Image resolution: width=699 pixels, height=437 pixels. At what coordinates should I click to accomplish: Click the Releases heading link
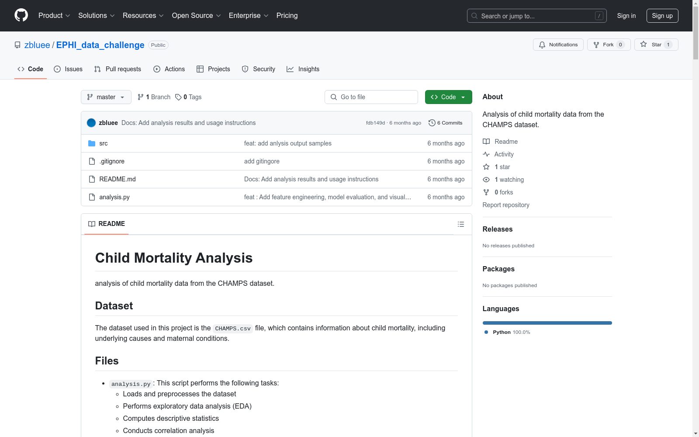coord(498,229)
